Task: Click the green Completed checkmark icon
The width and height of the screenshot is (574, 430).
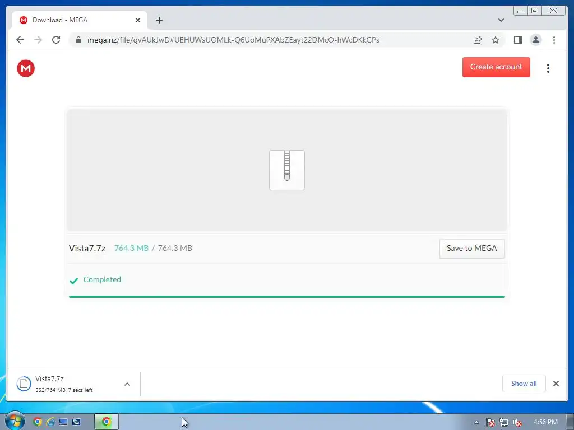Action: (73, 281)
